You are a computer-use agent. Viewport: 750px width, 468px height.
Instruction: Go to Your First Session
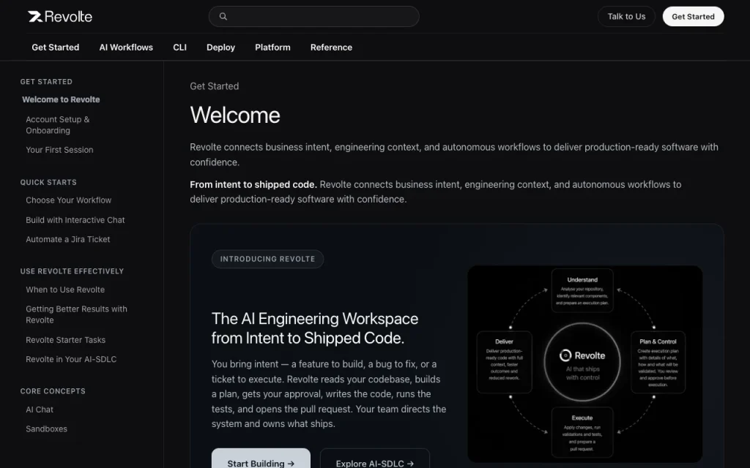(59, 149)
